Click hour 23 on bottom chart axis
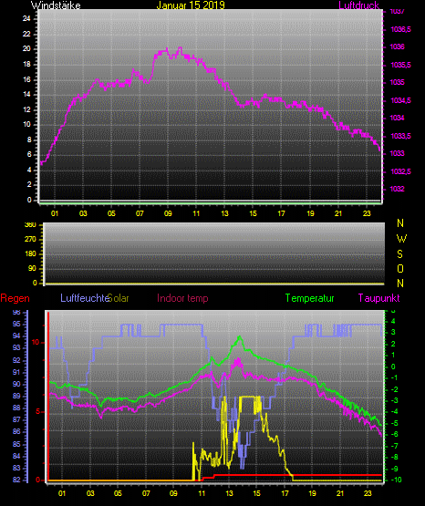425x506 pixels. click(368, 493)
